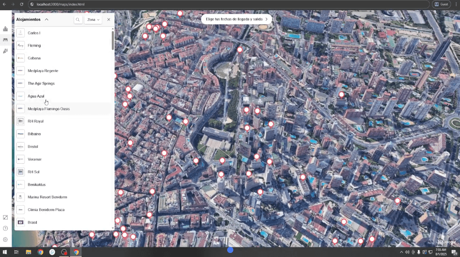This screenshot has height=257, width=460.
Task: Open the Zona dropdown filter
Action: [x=93, y=20]
